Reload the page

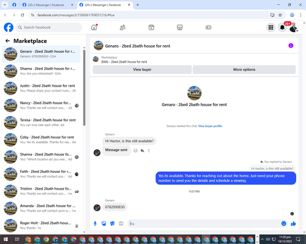point(23,15)
